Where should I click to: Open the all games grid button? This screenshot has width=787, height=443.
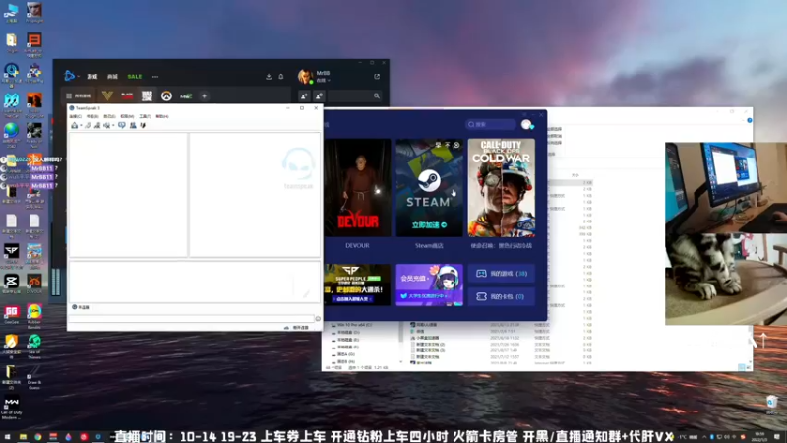tap(79, 95)
